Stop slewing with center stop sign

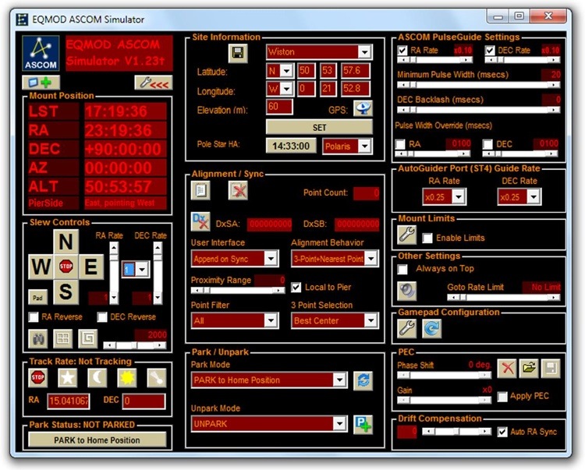(x=66, y=267)
